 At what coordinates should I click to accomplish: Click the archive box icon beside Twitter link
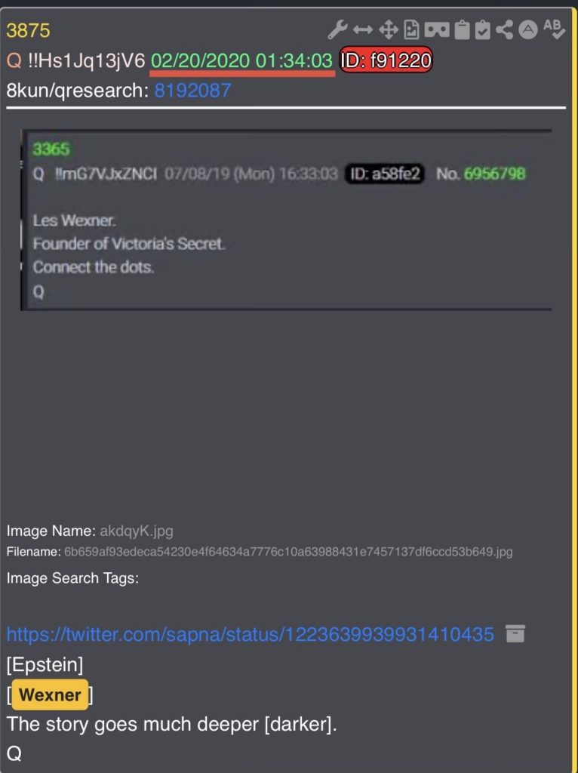point(515,633)
